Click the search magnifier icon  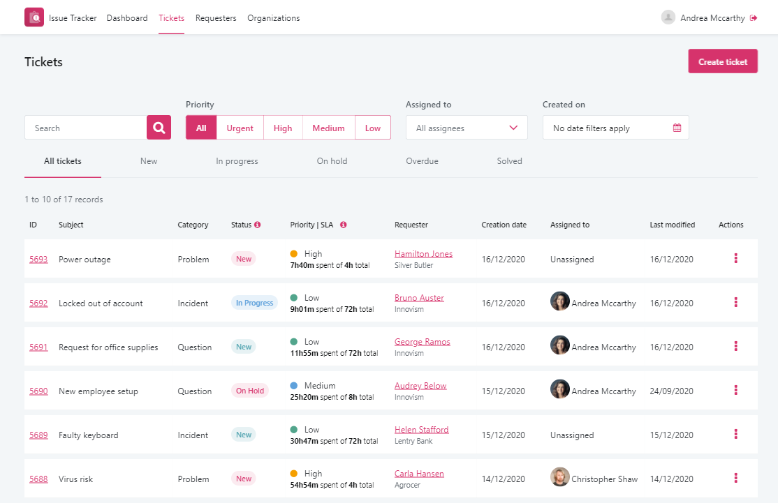(159, 128)
